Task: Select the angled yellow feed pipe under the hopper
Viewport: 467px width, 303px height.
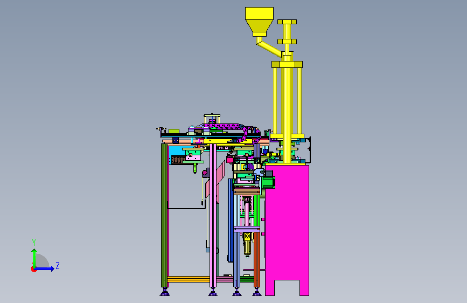Action: (269, 48)
